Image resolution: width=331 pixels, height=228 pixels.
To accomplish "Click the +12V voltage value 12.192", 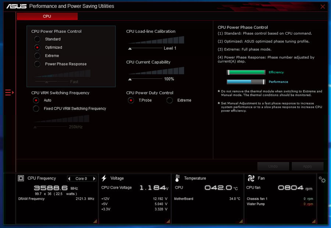I will [x=160, y=199].
